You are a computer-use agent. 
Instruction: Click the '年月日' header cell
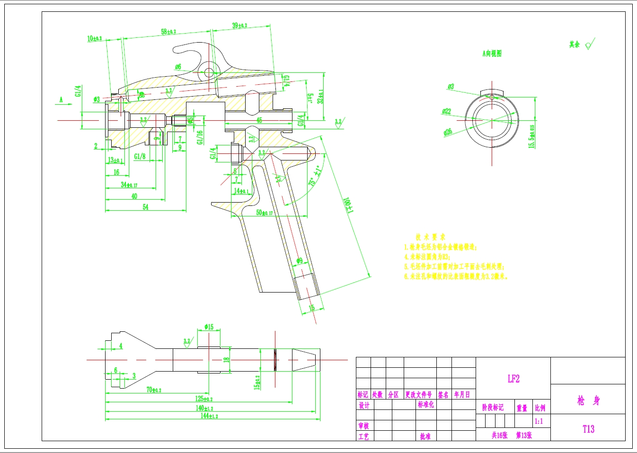462,394
